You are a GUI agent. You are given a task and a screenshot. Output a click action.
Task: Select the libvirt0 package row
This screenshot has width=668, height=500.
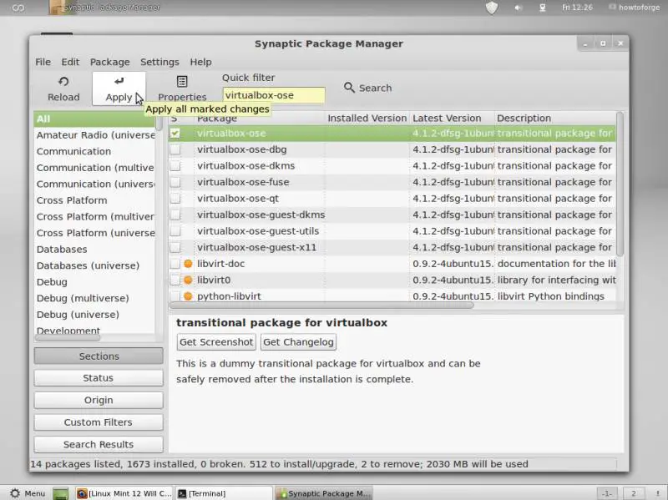[392, 280]
